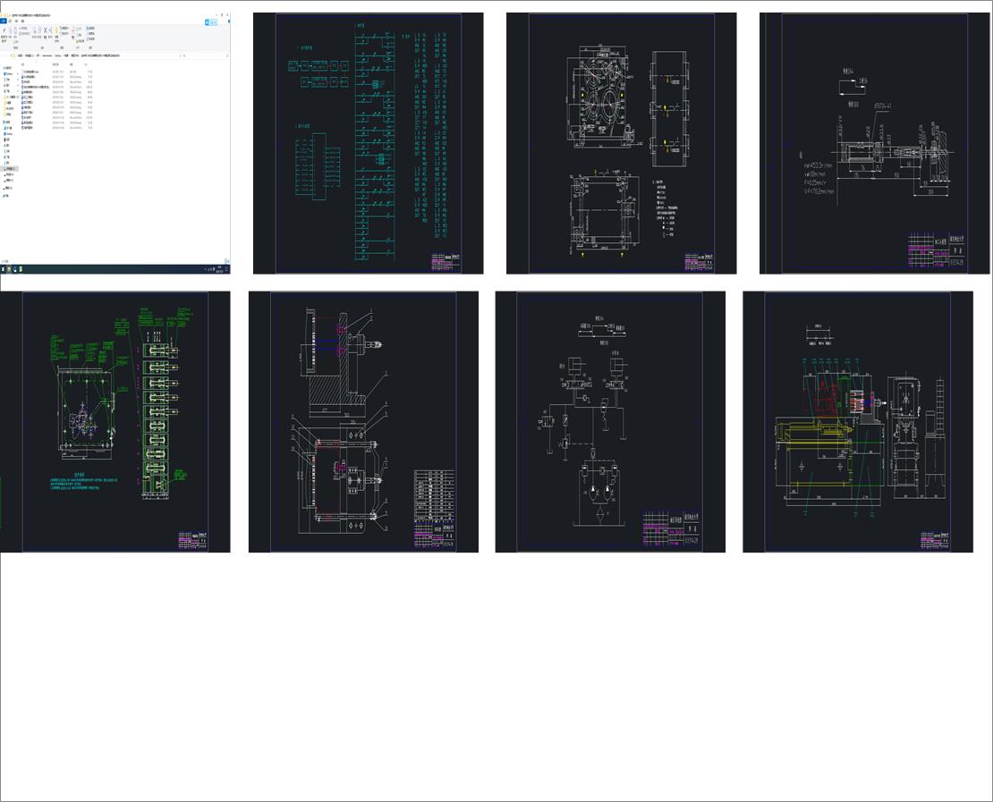
Task: Open the File Explorer window screenshot thumbnail
Action: (115, 143)
